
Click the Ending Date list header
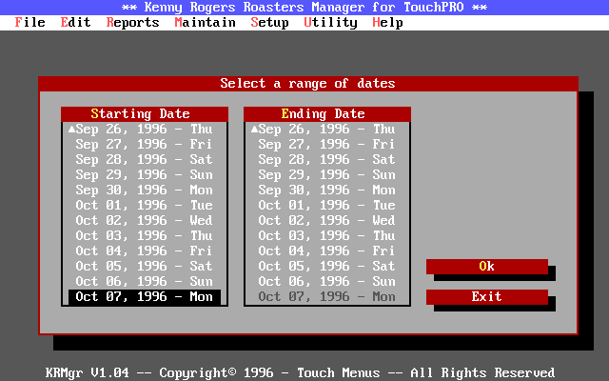coord(327,114)
